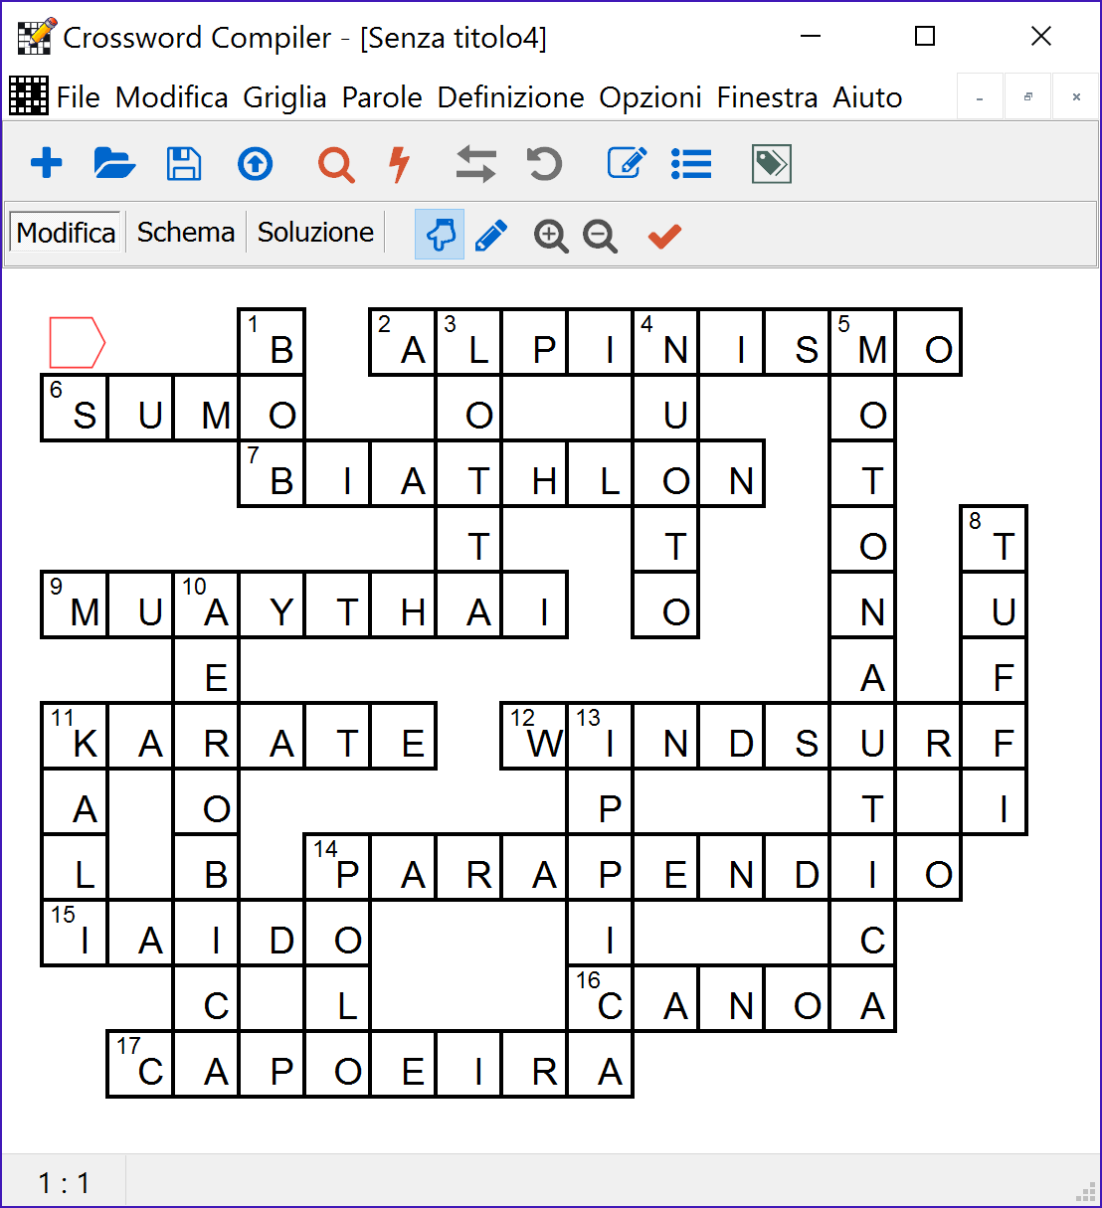The width and height of the screenshot is (1102, 1208).
Task: Save the current crossword
Action: point(184,163)
